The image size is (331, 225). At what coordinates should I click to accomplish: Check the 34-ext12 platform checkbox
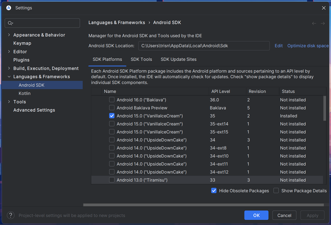112,172
